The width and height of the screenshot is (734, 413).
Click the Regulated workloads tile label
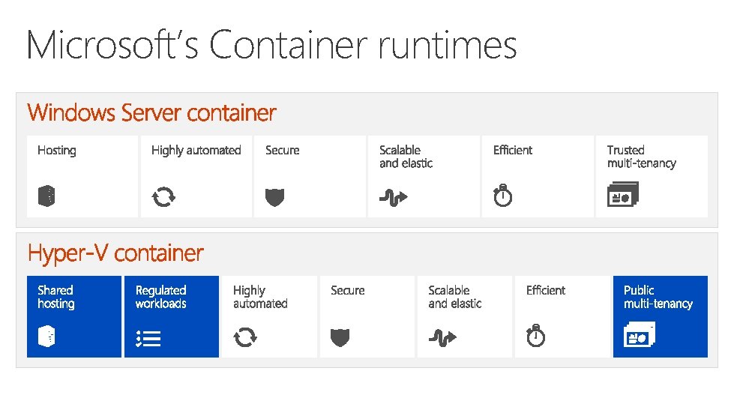160,297
